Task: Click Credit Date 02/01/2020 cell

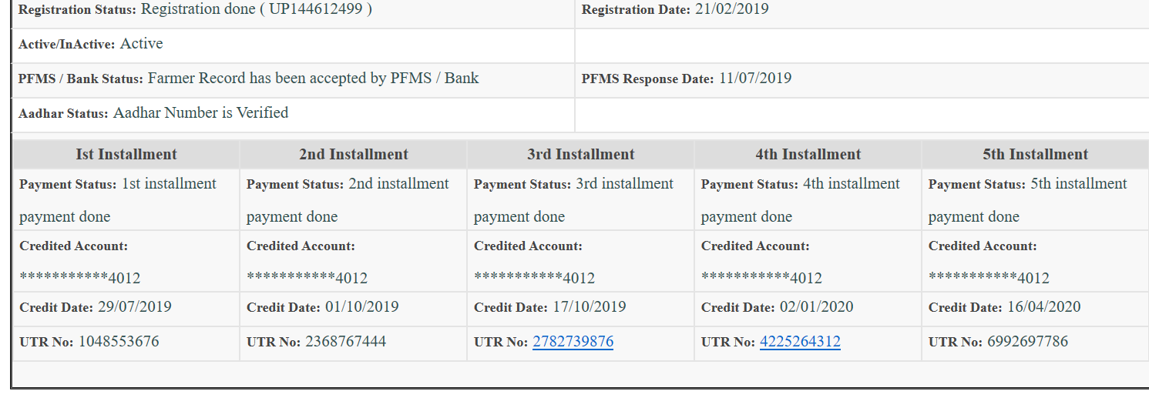Action: pos(808,307)
